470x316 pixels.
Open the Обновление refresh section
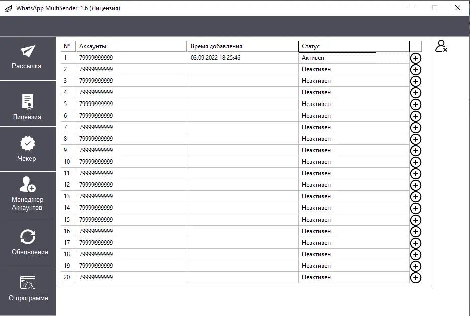click(28, 243)
